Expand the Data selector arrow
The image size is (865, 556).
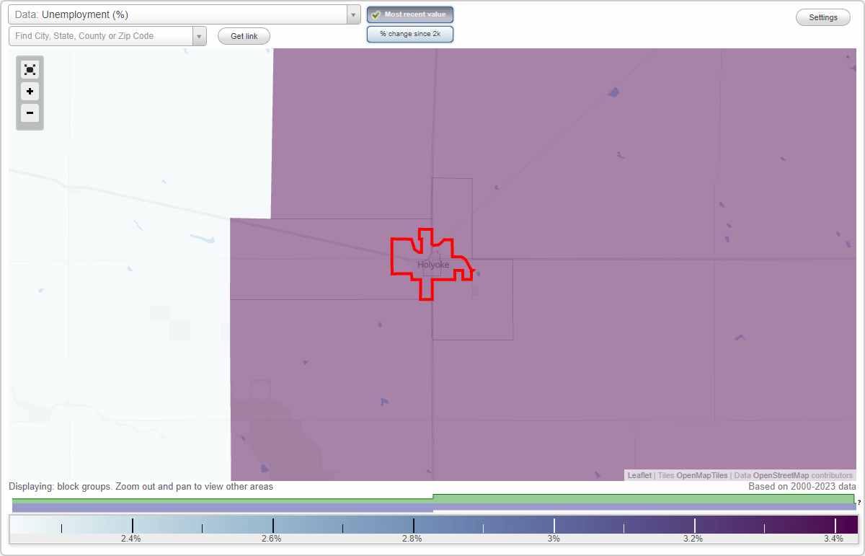353,14
